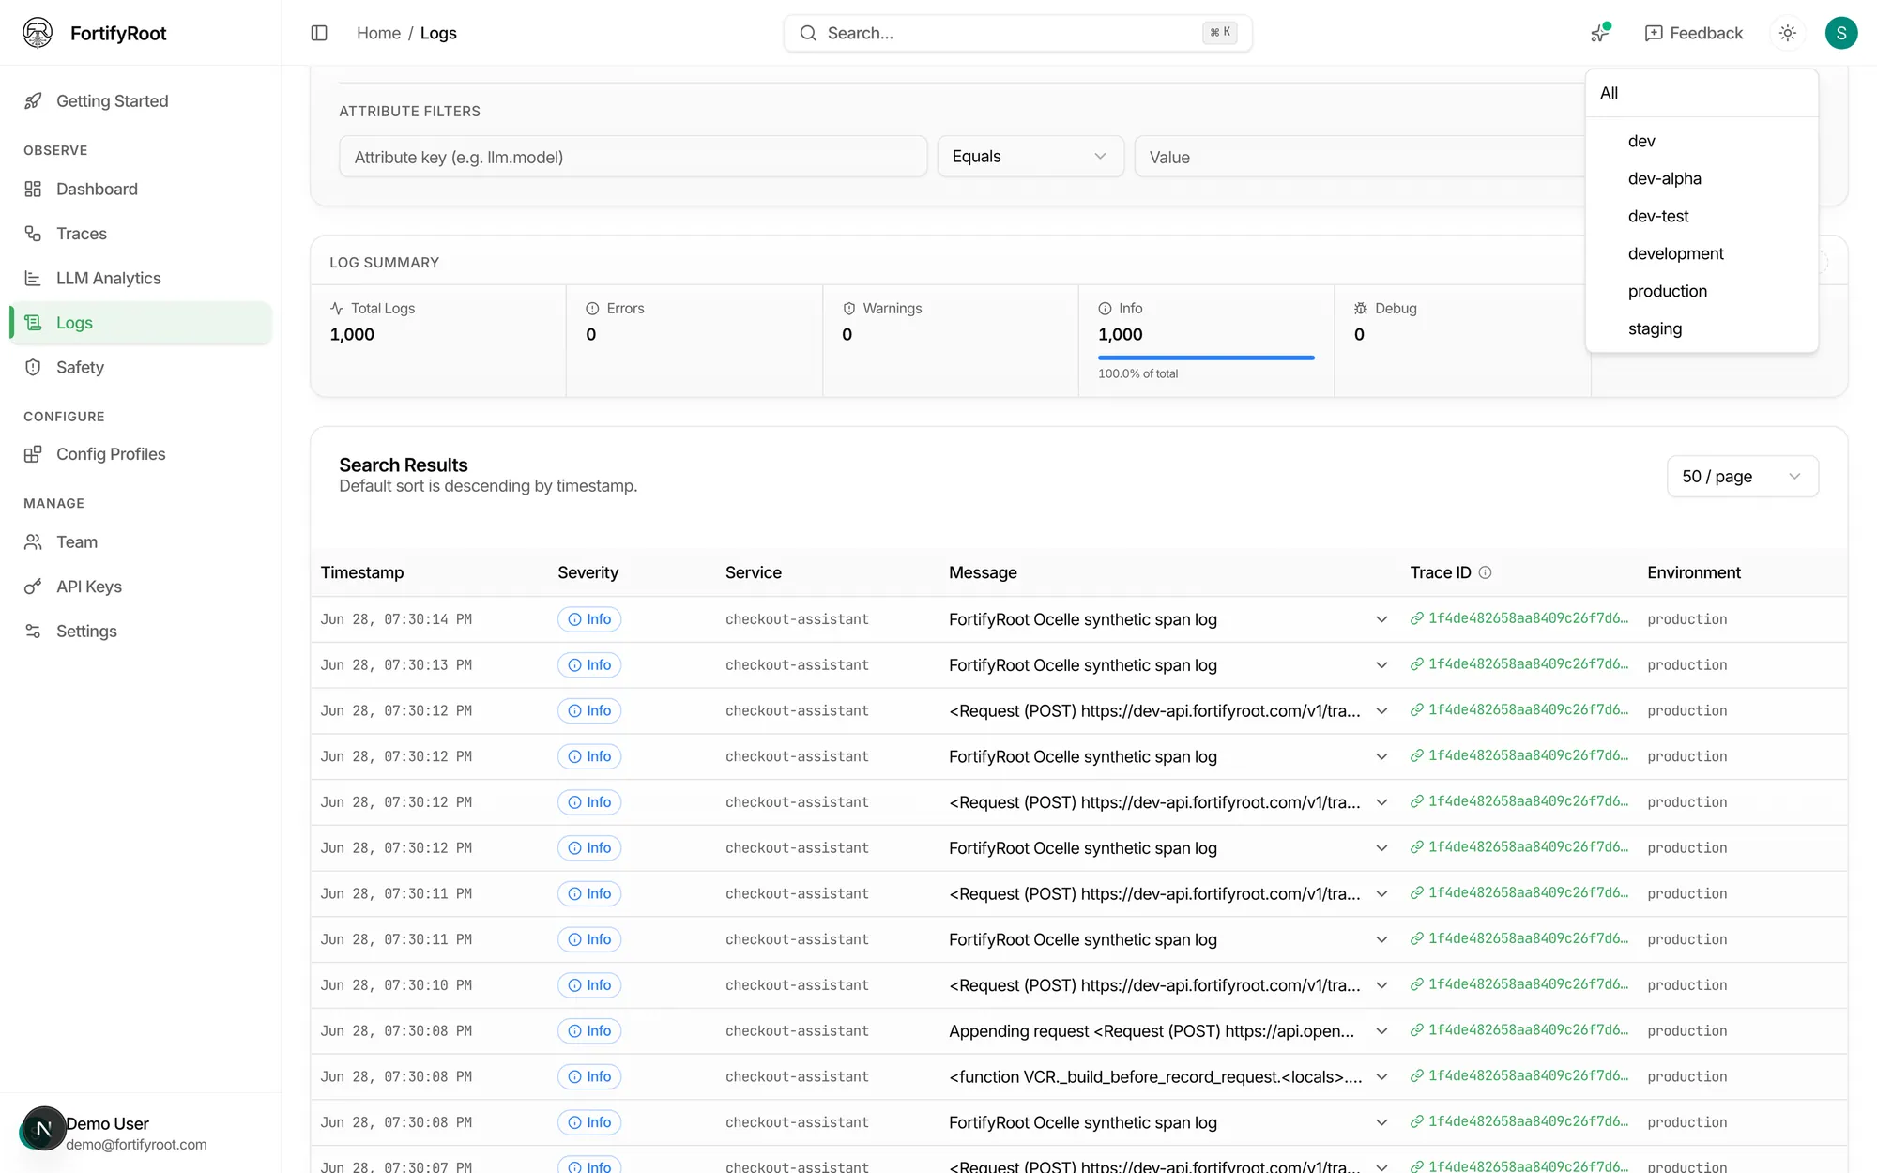1877x1173 pixels.
Task: Click the FortifyRoot logo icon
Action: tap(38, 33)
